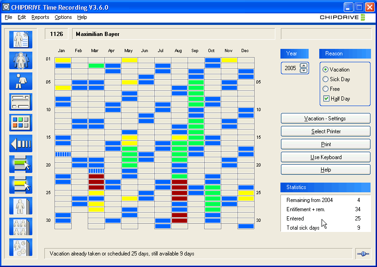Click the "Dec" month column header
377x267 pixels.
(x=245, y=51)
